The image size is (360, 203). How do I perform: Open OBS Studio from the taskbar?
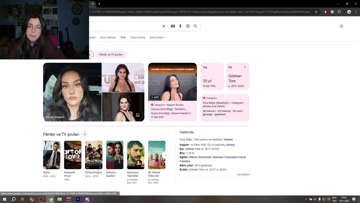tap(42, 199)
